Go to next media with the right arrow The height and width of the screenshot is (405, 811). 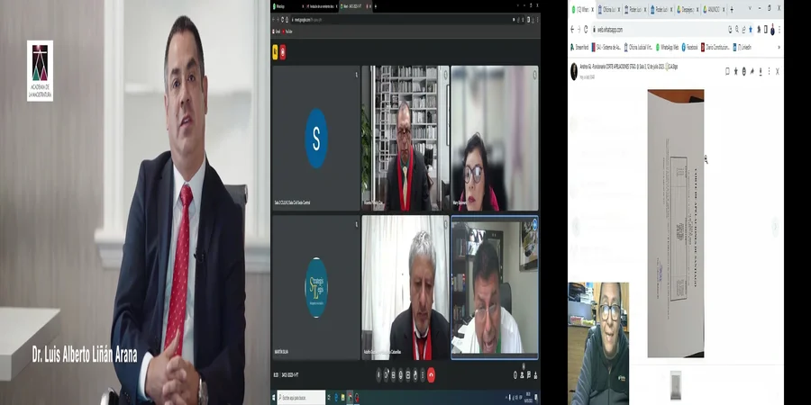coord(775,226)
